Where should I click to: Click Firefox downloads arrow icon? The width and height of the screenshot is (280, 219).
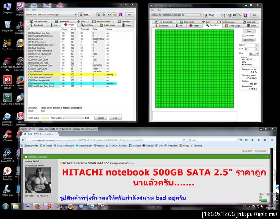[252, 140]
